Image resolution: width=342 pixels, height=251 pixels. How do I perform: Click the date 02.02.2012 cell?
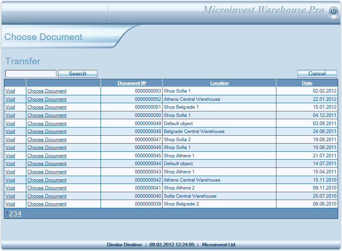coord(307,91)
